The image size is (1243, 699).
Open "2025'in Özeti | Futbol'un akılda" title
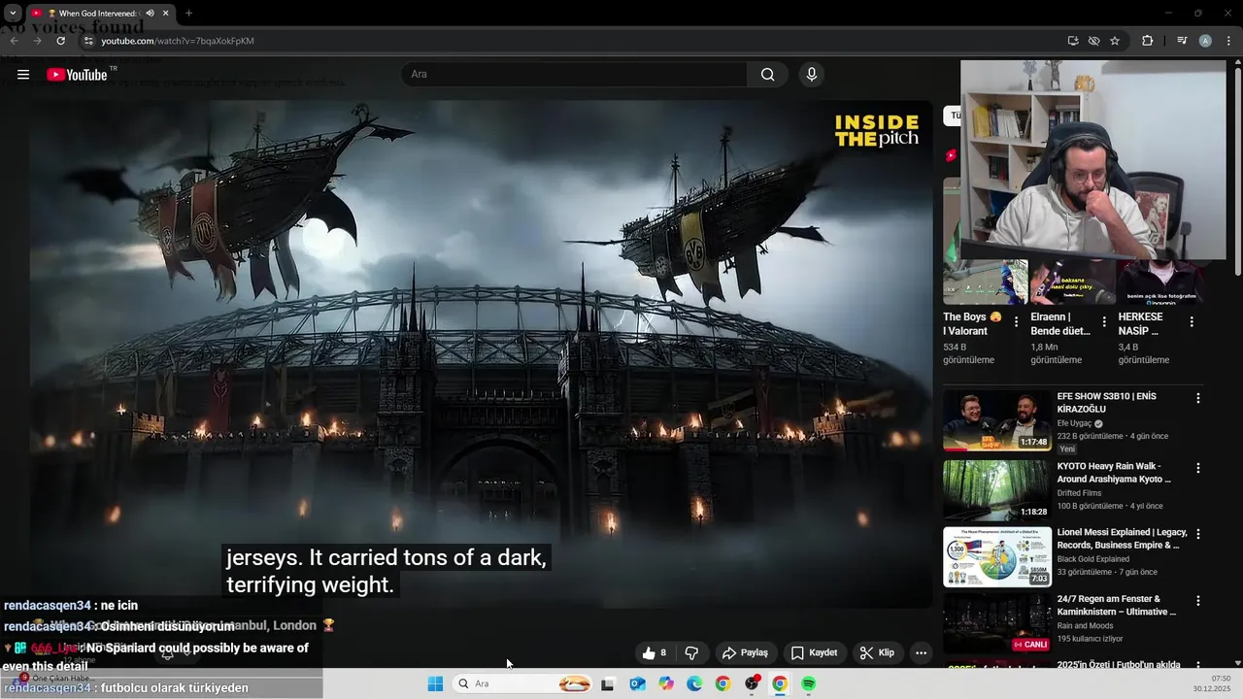[x=1119, y=665]
